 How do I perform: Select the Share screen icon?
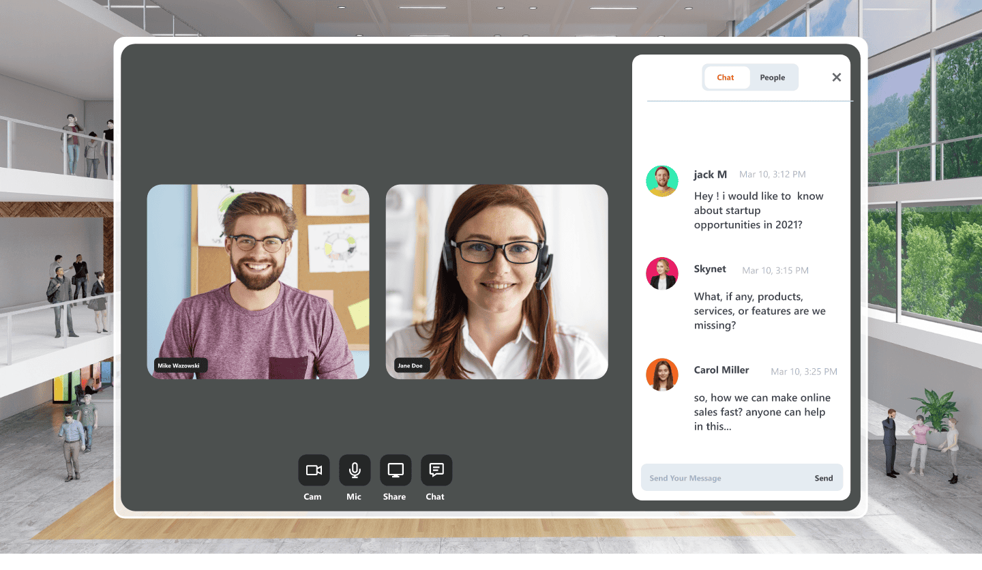click(x=394, y=470)
